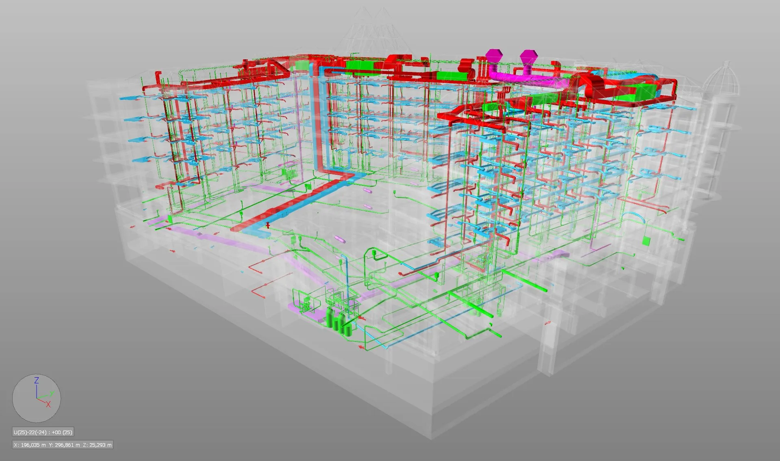780x461 pixels.
Task: Click the green Y axis label in gizmo
Action: pos(52,394)
